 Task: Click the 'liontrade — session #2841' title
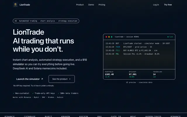click(127, 37)
